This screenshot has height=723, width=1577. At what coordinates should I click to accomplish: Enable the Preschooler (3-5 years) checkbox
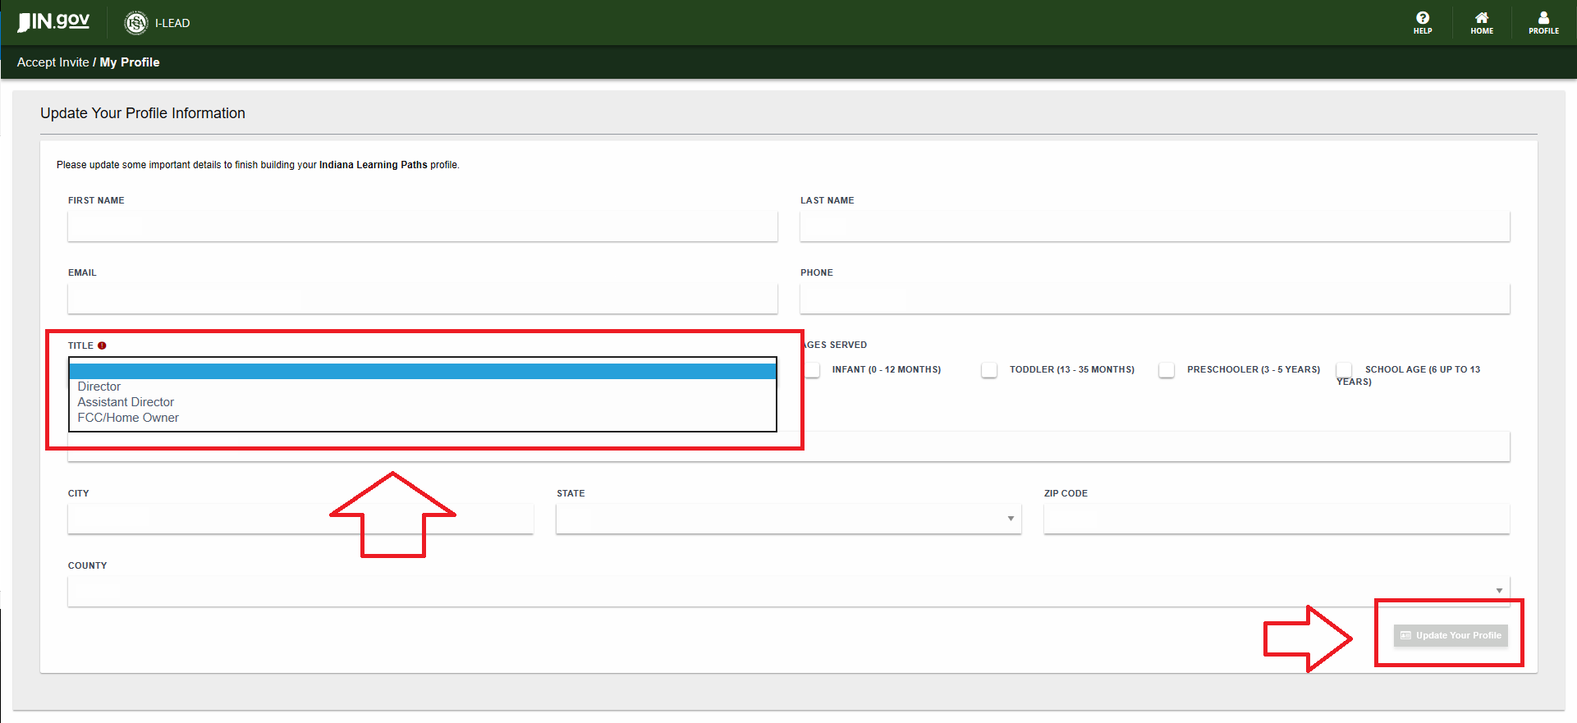tap(1167, 370)
